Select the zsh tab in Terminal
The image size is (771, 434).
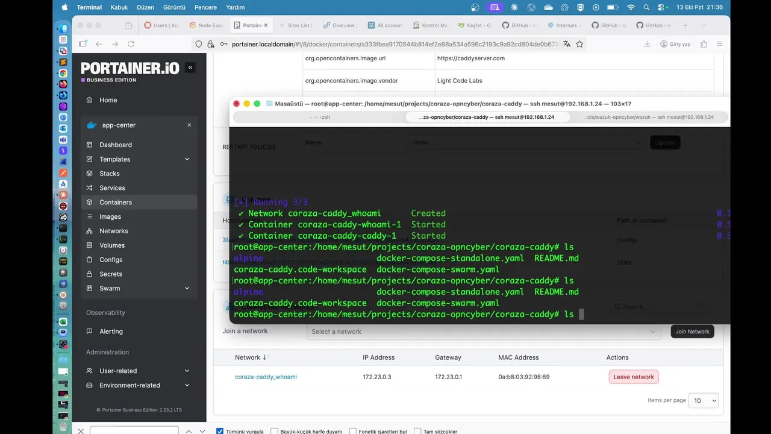point(319,117)
